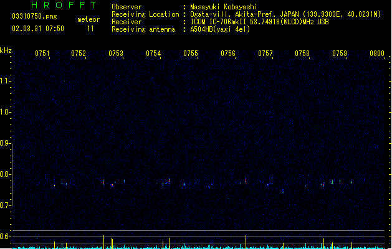The image size is (392, 249).
Task: Click the 0753 time axis marker
Action: point(116,54)
